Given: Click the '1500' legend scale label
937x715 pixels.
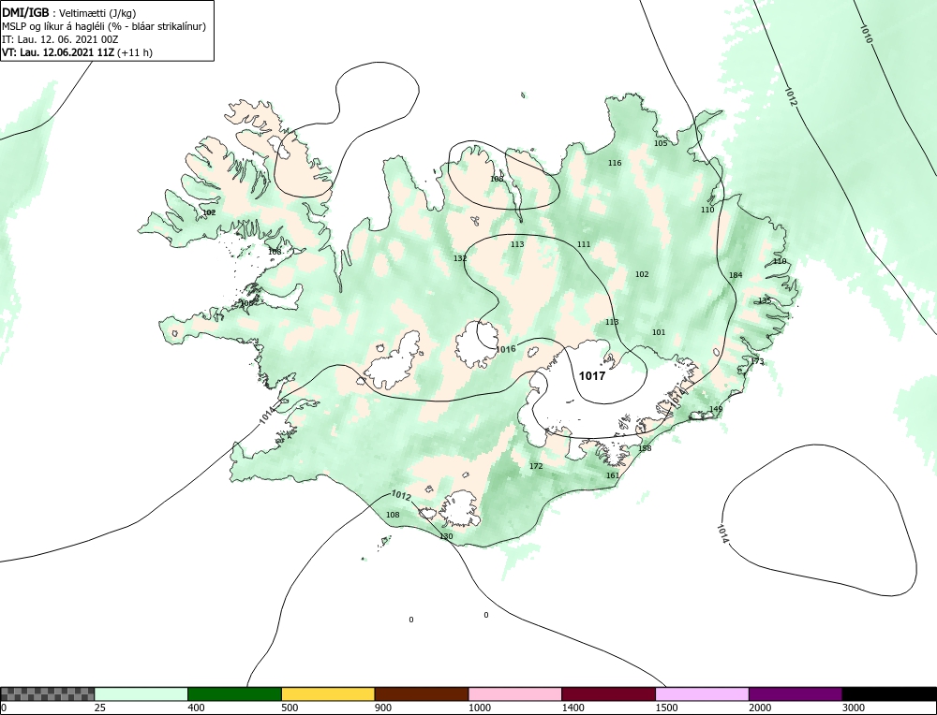Looking at the screenshot, I should (x=666, y=708).
